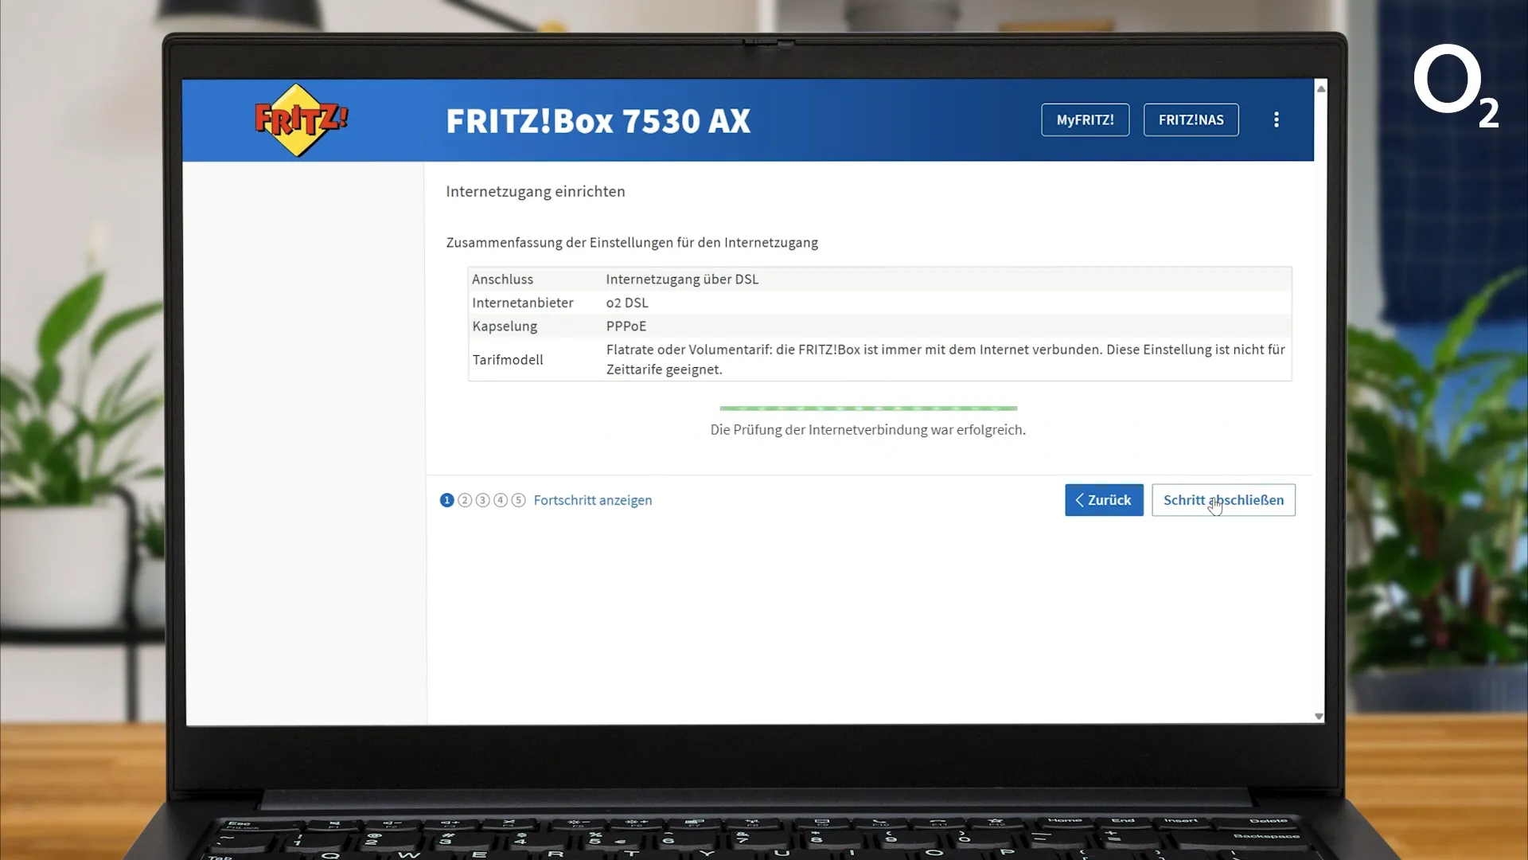Click the Prüfung der Internetverbindung success message

[868, 429]
